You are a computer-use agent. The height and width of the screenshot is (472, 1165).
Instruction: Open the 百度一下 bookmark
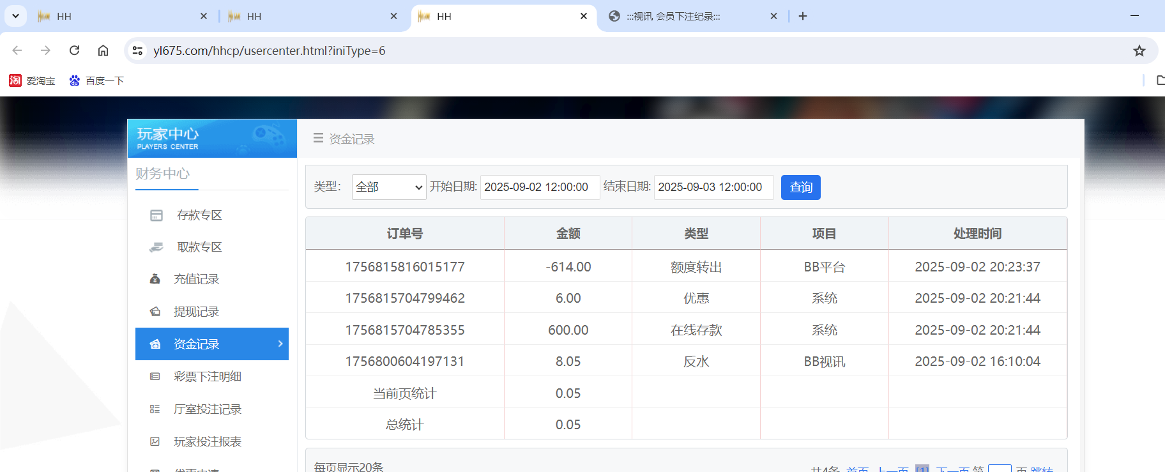[97, 80]
